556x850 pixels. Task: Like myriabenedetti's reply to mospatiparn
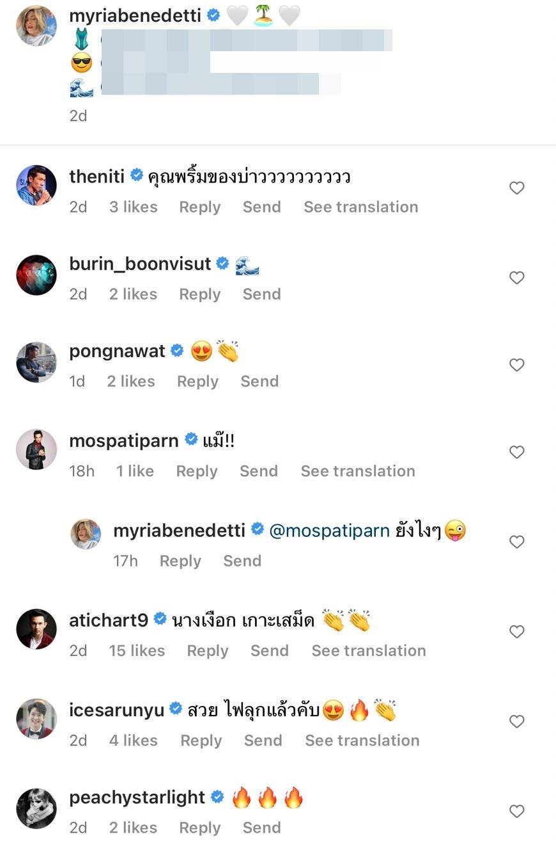click(x=516, y=542)
